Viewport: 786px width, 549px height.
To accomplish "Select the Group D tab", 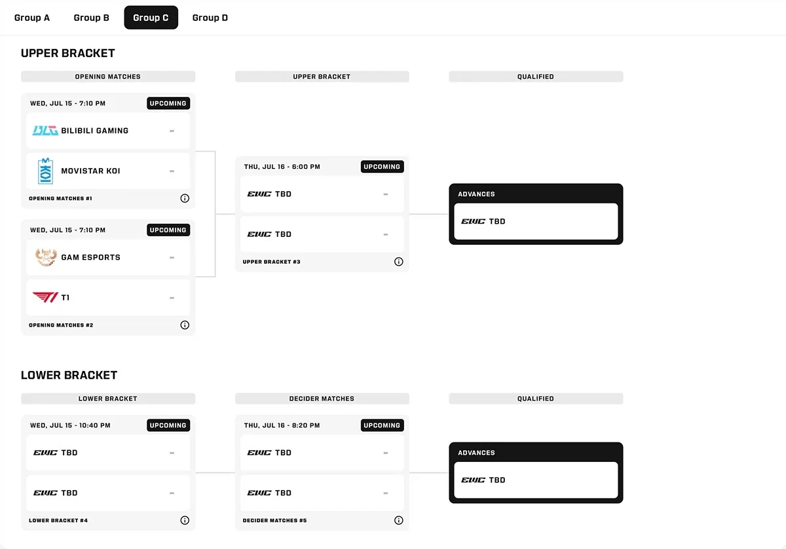I will tap(210, 18).
